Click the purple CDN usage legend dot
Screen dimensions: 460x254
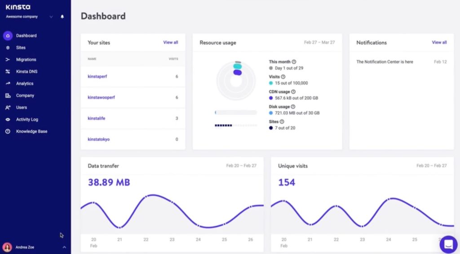point(271,98)
